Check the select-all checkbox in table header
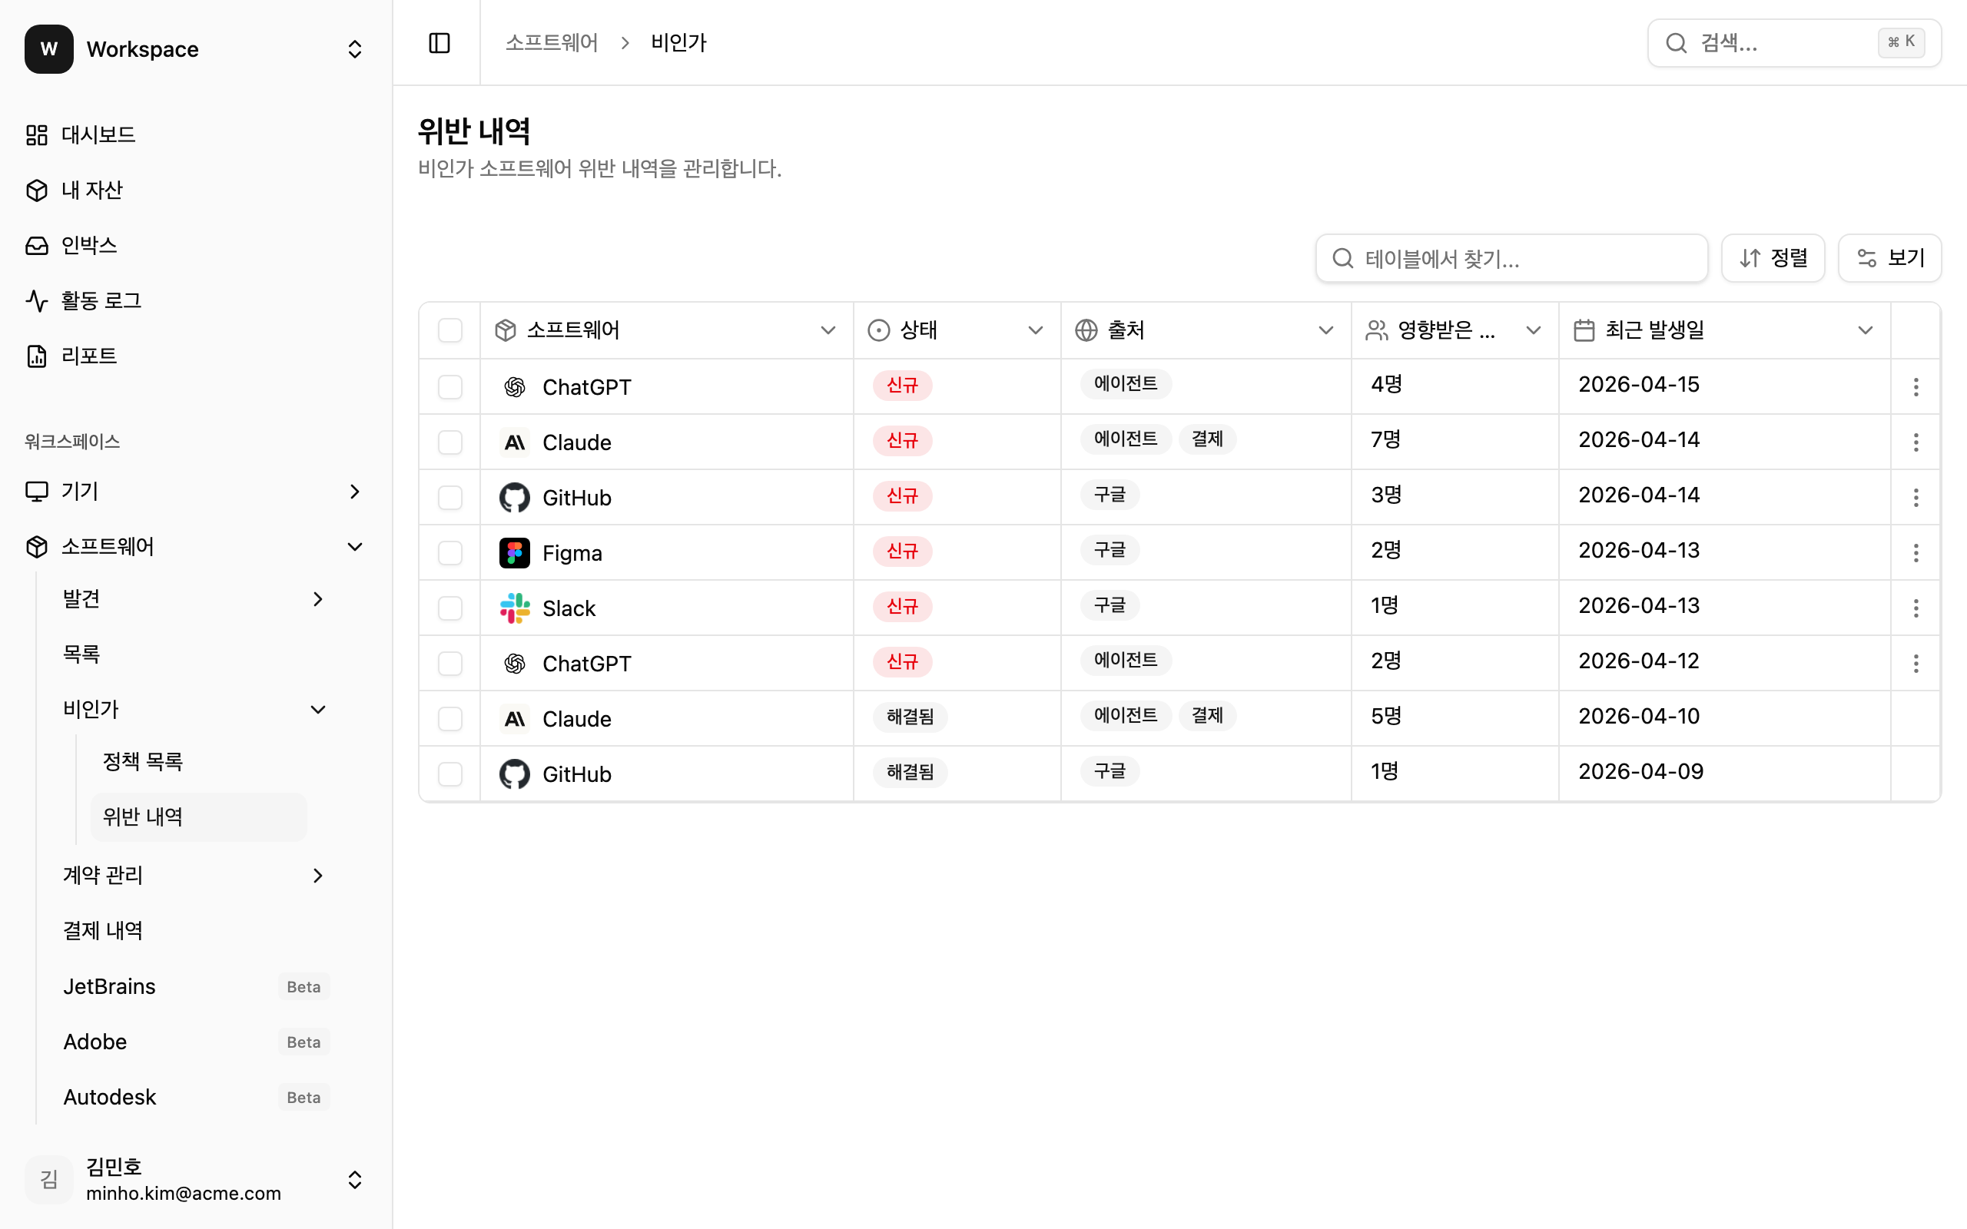The height and width of the screenshot is (1229, 1967). (449, 330)
